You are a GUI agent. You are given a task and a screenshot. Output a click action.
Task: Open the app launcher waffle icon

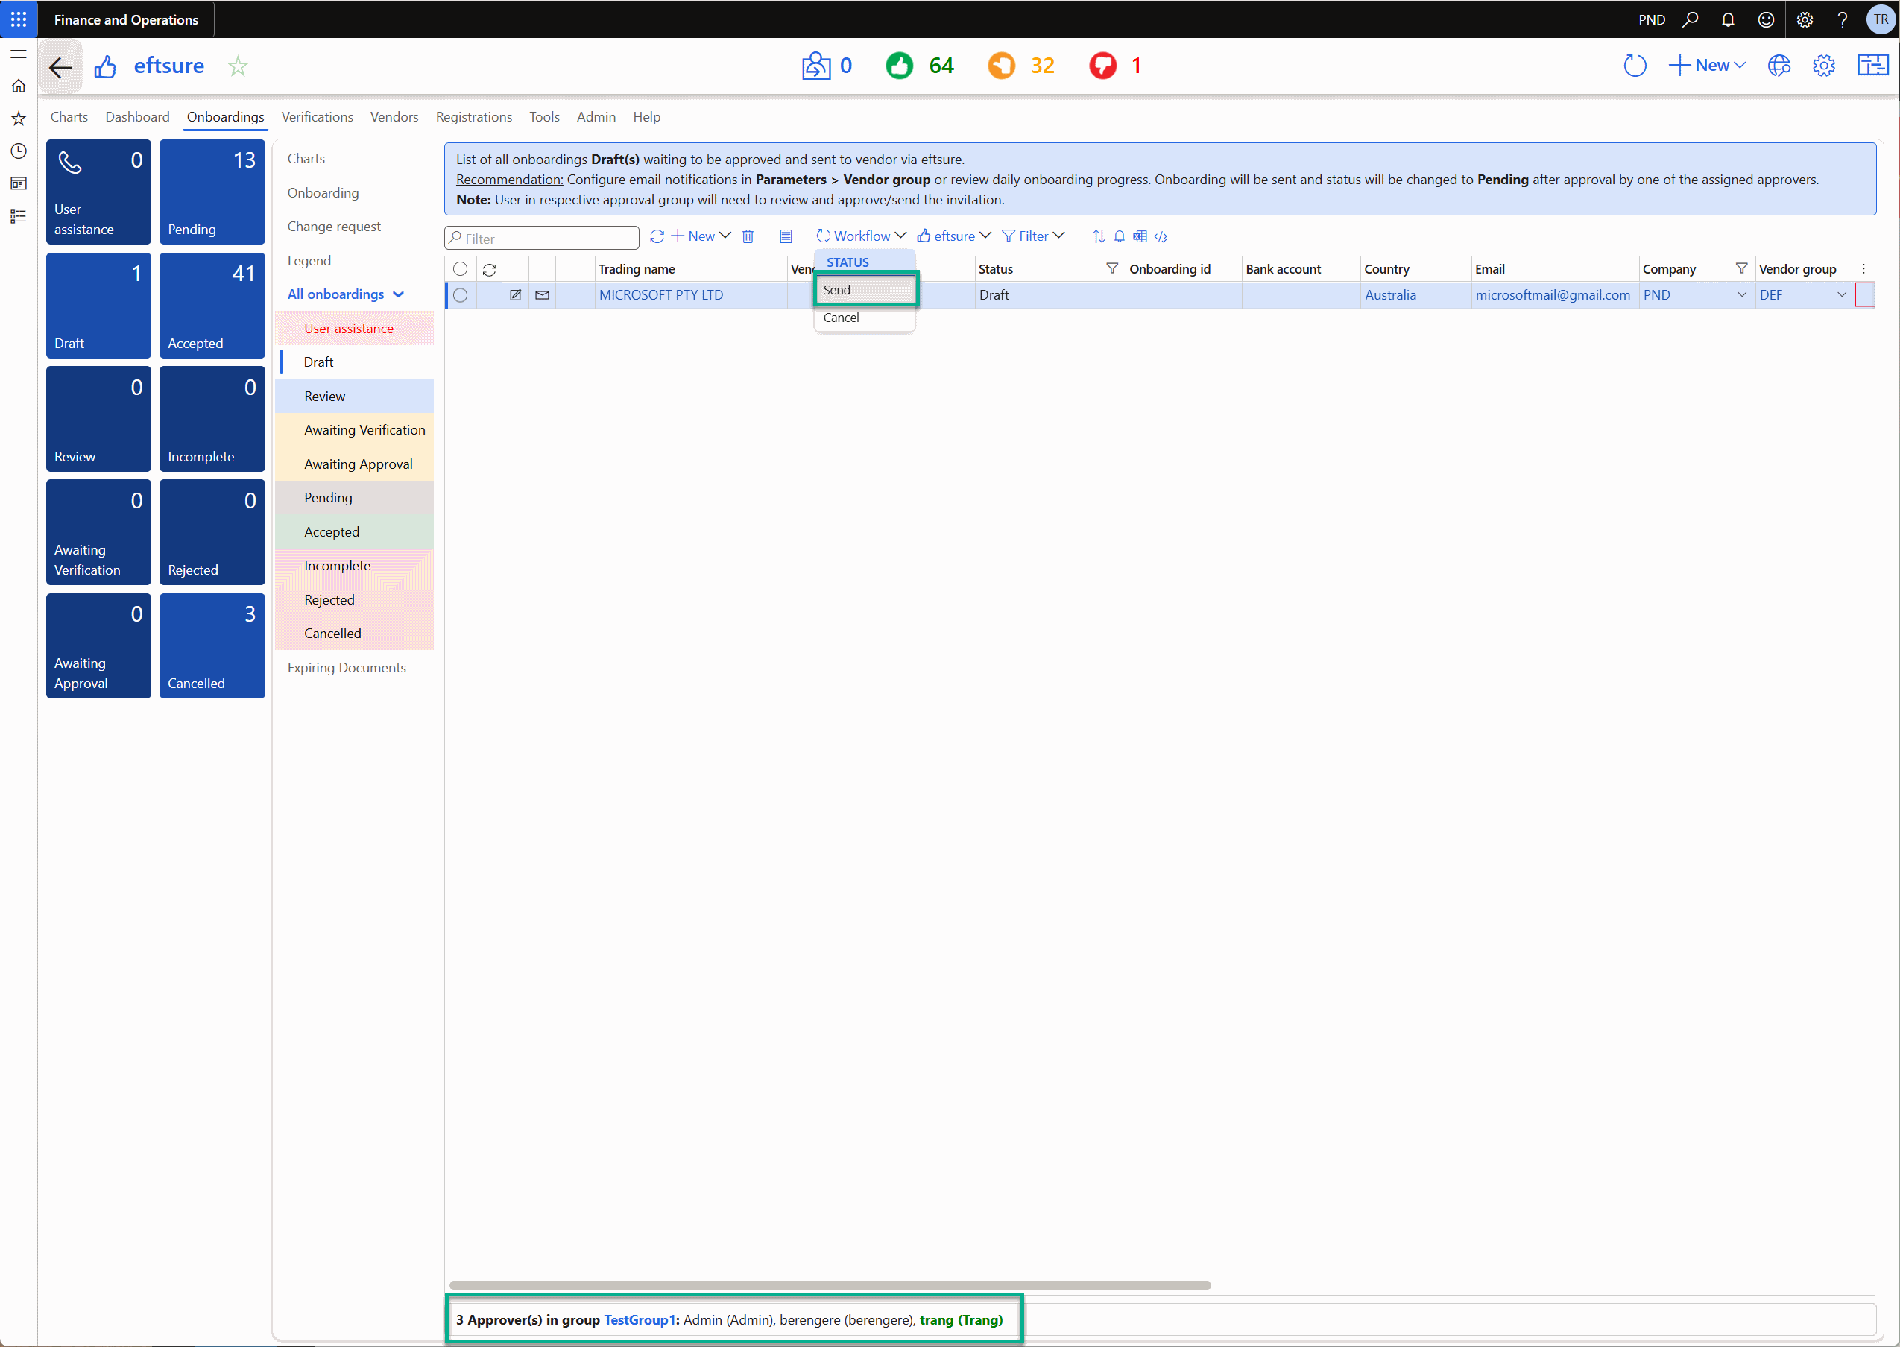coord(18,18)
